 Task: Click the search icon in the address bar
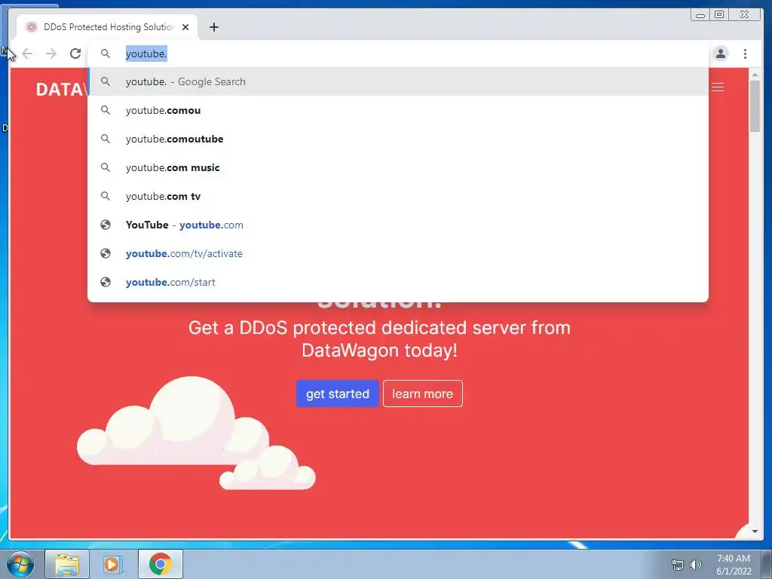click(106, 54)
